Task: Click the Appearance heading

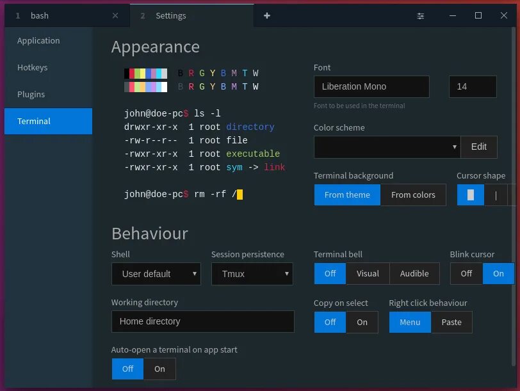Action: tap(156, 47)
